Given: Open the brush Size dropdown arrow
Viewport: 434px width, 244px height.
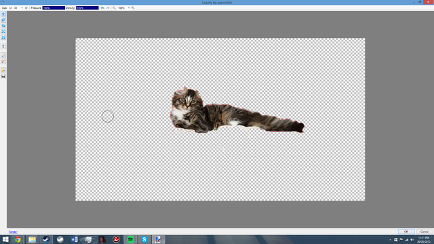Looking at the screenshot, I should 22,8.
